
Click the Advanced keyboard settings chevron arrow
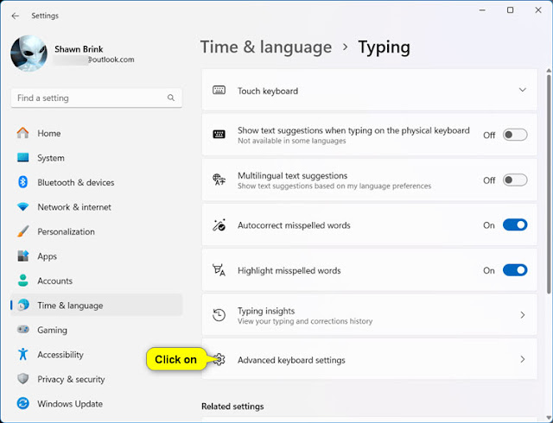(523, 359)
